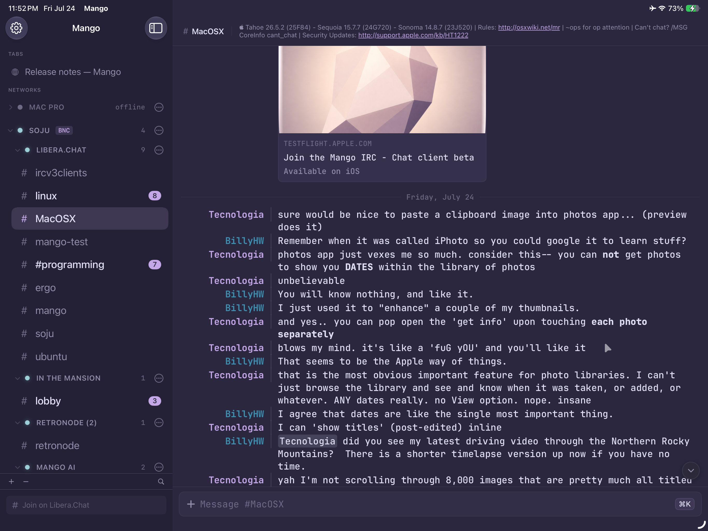Select the linux channel

tap(90, 196)
